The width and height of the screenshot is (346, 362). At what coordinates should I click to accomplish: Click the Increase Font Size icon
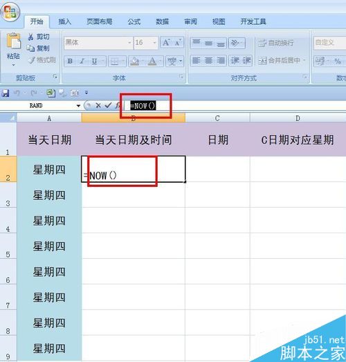[x=166, y=42]
